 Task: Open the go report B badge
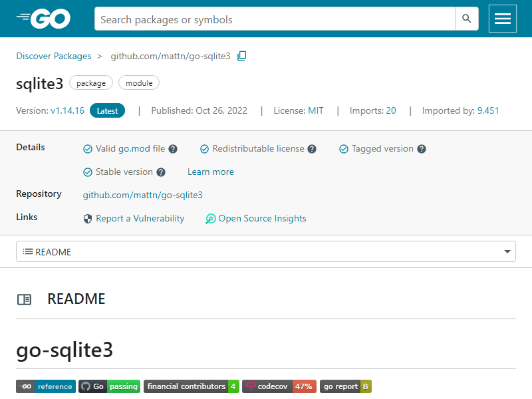click(346, 386)
